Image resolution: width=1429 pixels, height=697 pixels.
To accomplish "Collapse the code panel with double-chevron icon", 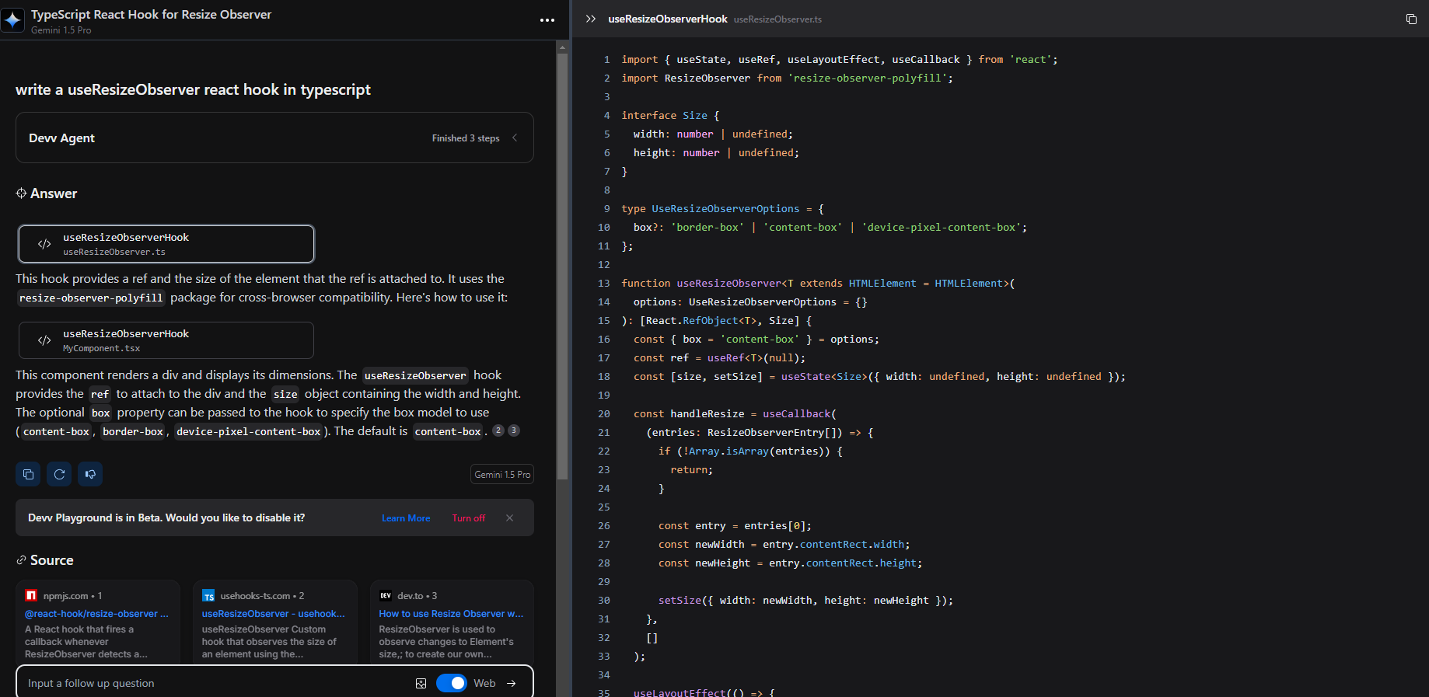I will pos(591,19).
